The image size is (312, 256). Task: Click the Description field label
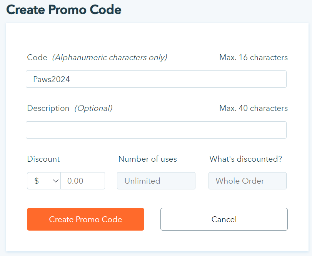click(48, 109)
